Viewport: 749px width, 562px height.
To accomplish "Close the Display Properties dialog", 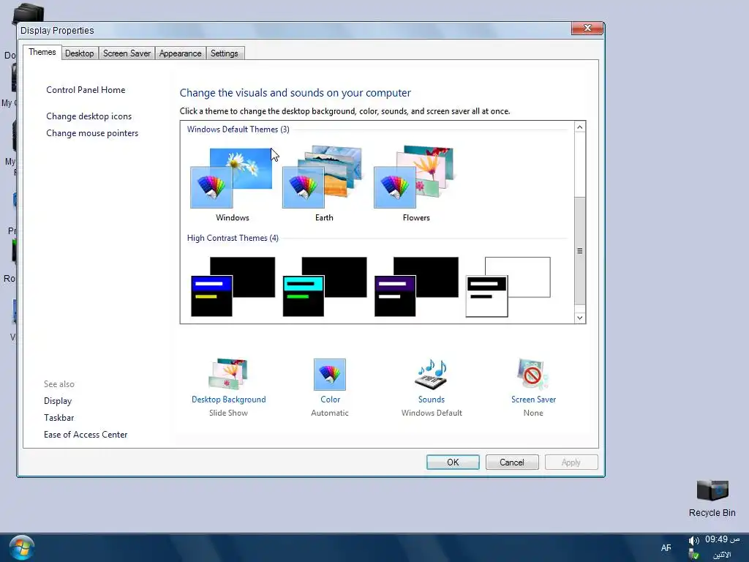I will (x=587, y=29).
